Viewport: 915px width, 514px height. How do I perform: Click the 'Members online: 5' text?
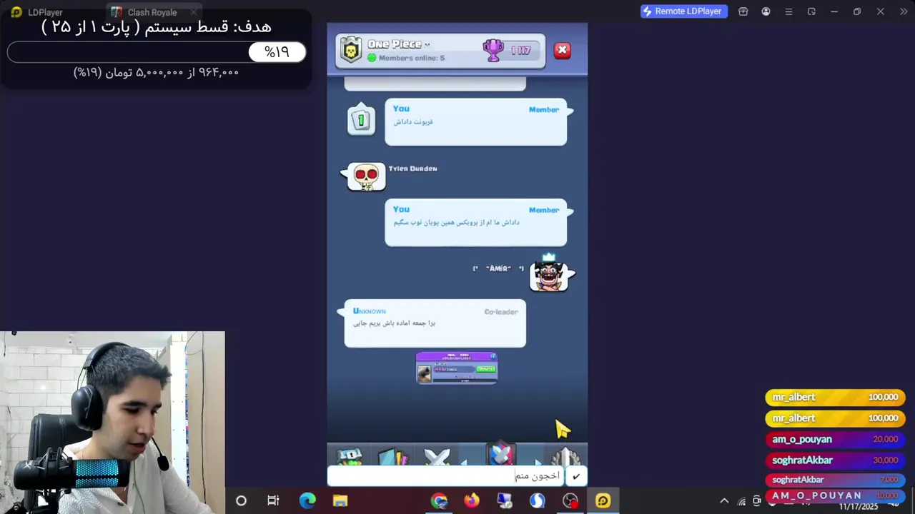[412, 58]
